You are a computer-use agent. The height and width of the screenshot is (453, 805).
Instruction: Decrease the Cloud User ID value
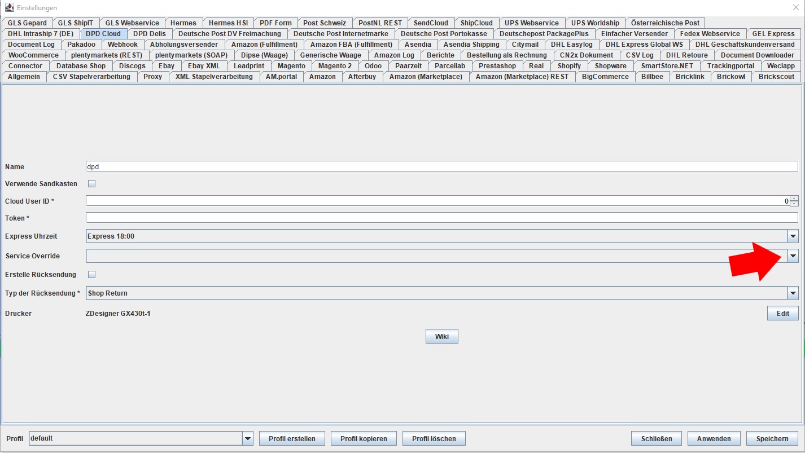tap(794, 204)
